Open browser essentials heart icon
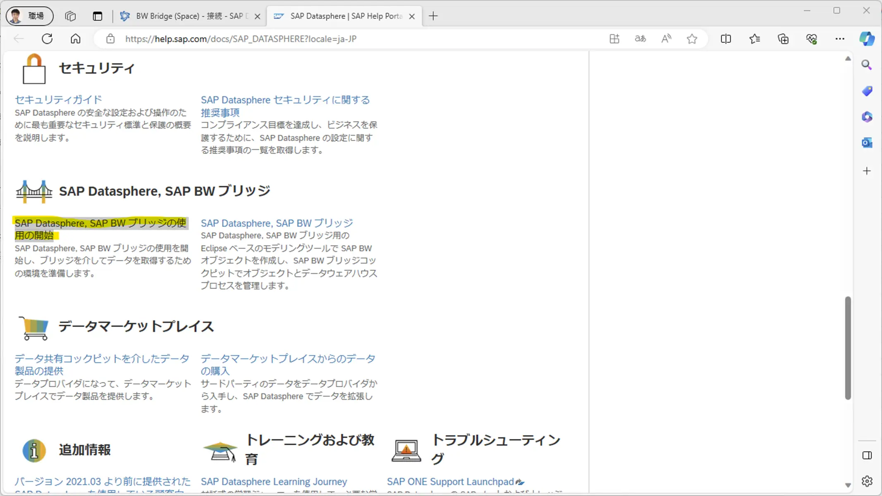The height and width of the screenshot is (496, 882). click(x=811, y=39)
